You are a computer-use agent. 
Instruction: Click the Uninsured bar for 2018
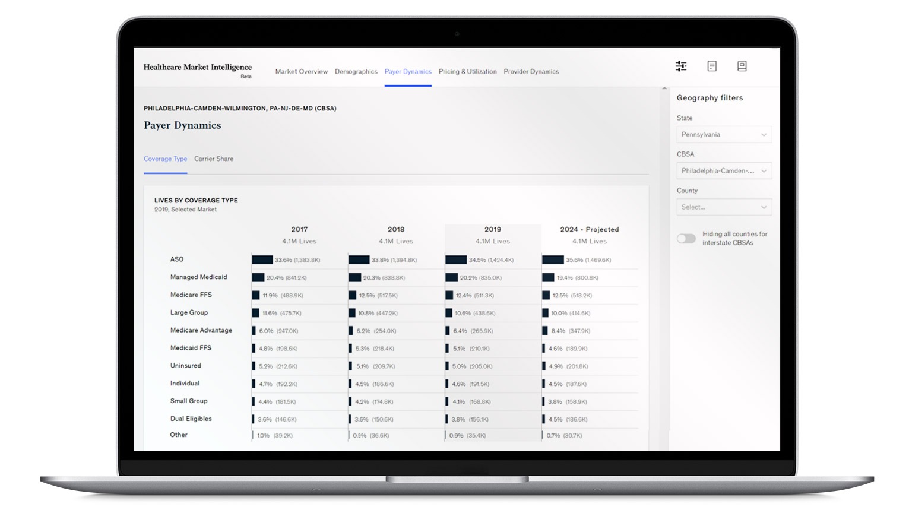pyautogui.click(x=350, y=366)
